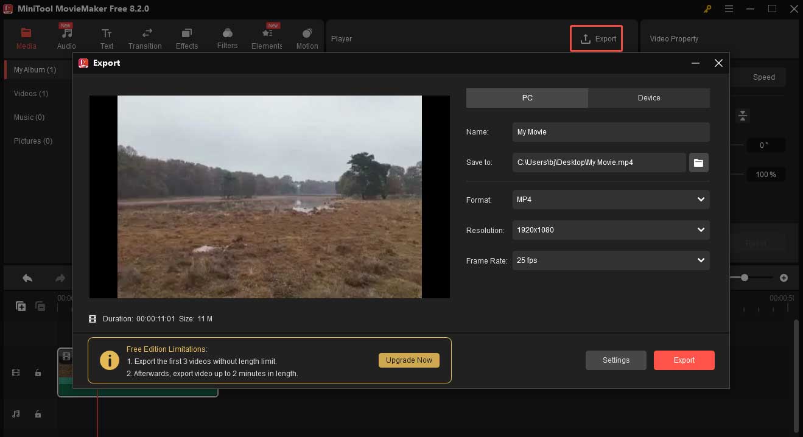Close the Export dialog

click(x=718, y=63)
